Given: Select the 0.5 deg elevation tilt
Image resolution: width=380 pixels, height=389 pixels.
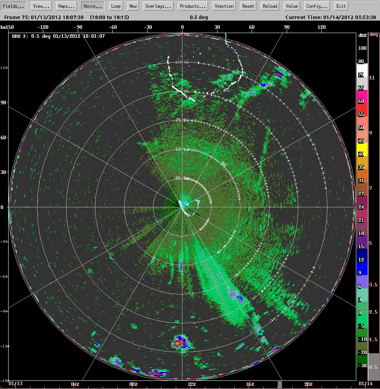Looking at the screenshot, I should click(x=373, y=367).
